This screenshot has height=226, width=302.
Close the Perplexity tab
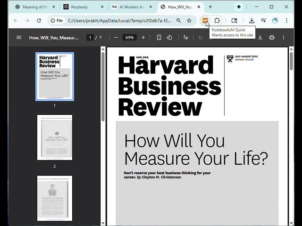[102, 7]
